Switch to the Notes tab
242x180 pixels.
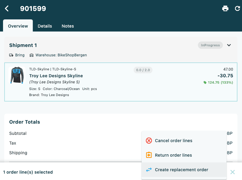click(x=68, y=26)
